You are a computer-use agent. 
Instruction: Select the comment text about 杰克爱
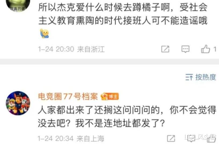[123, 14]
